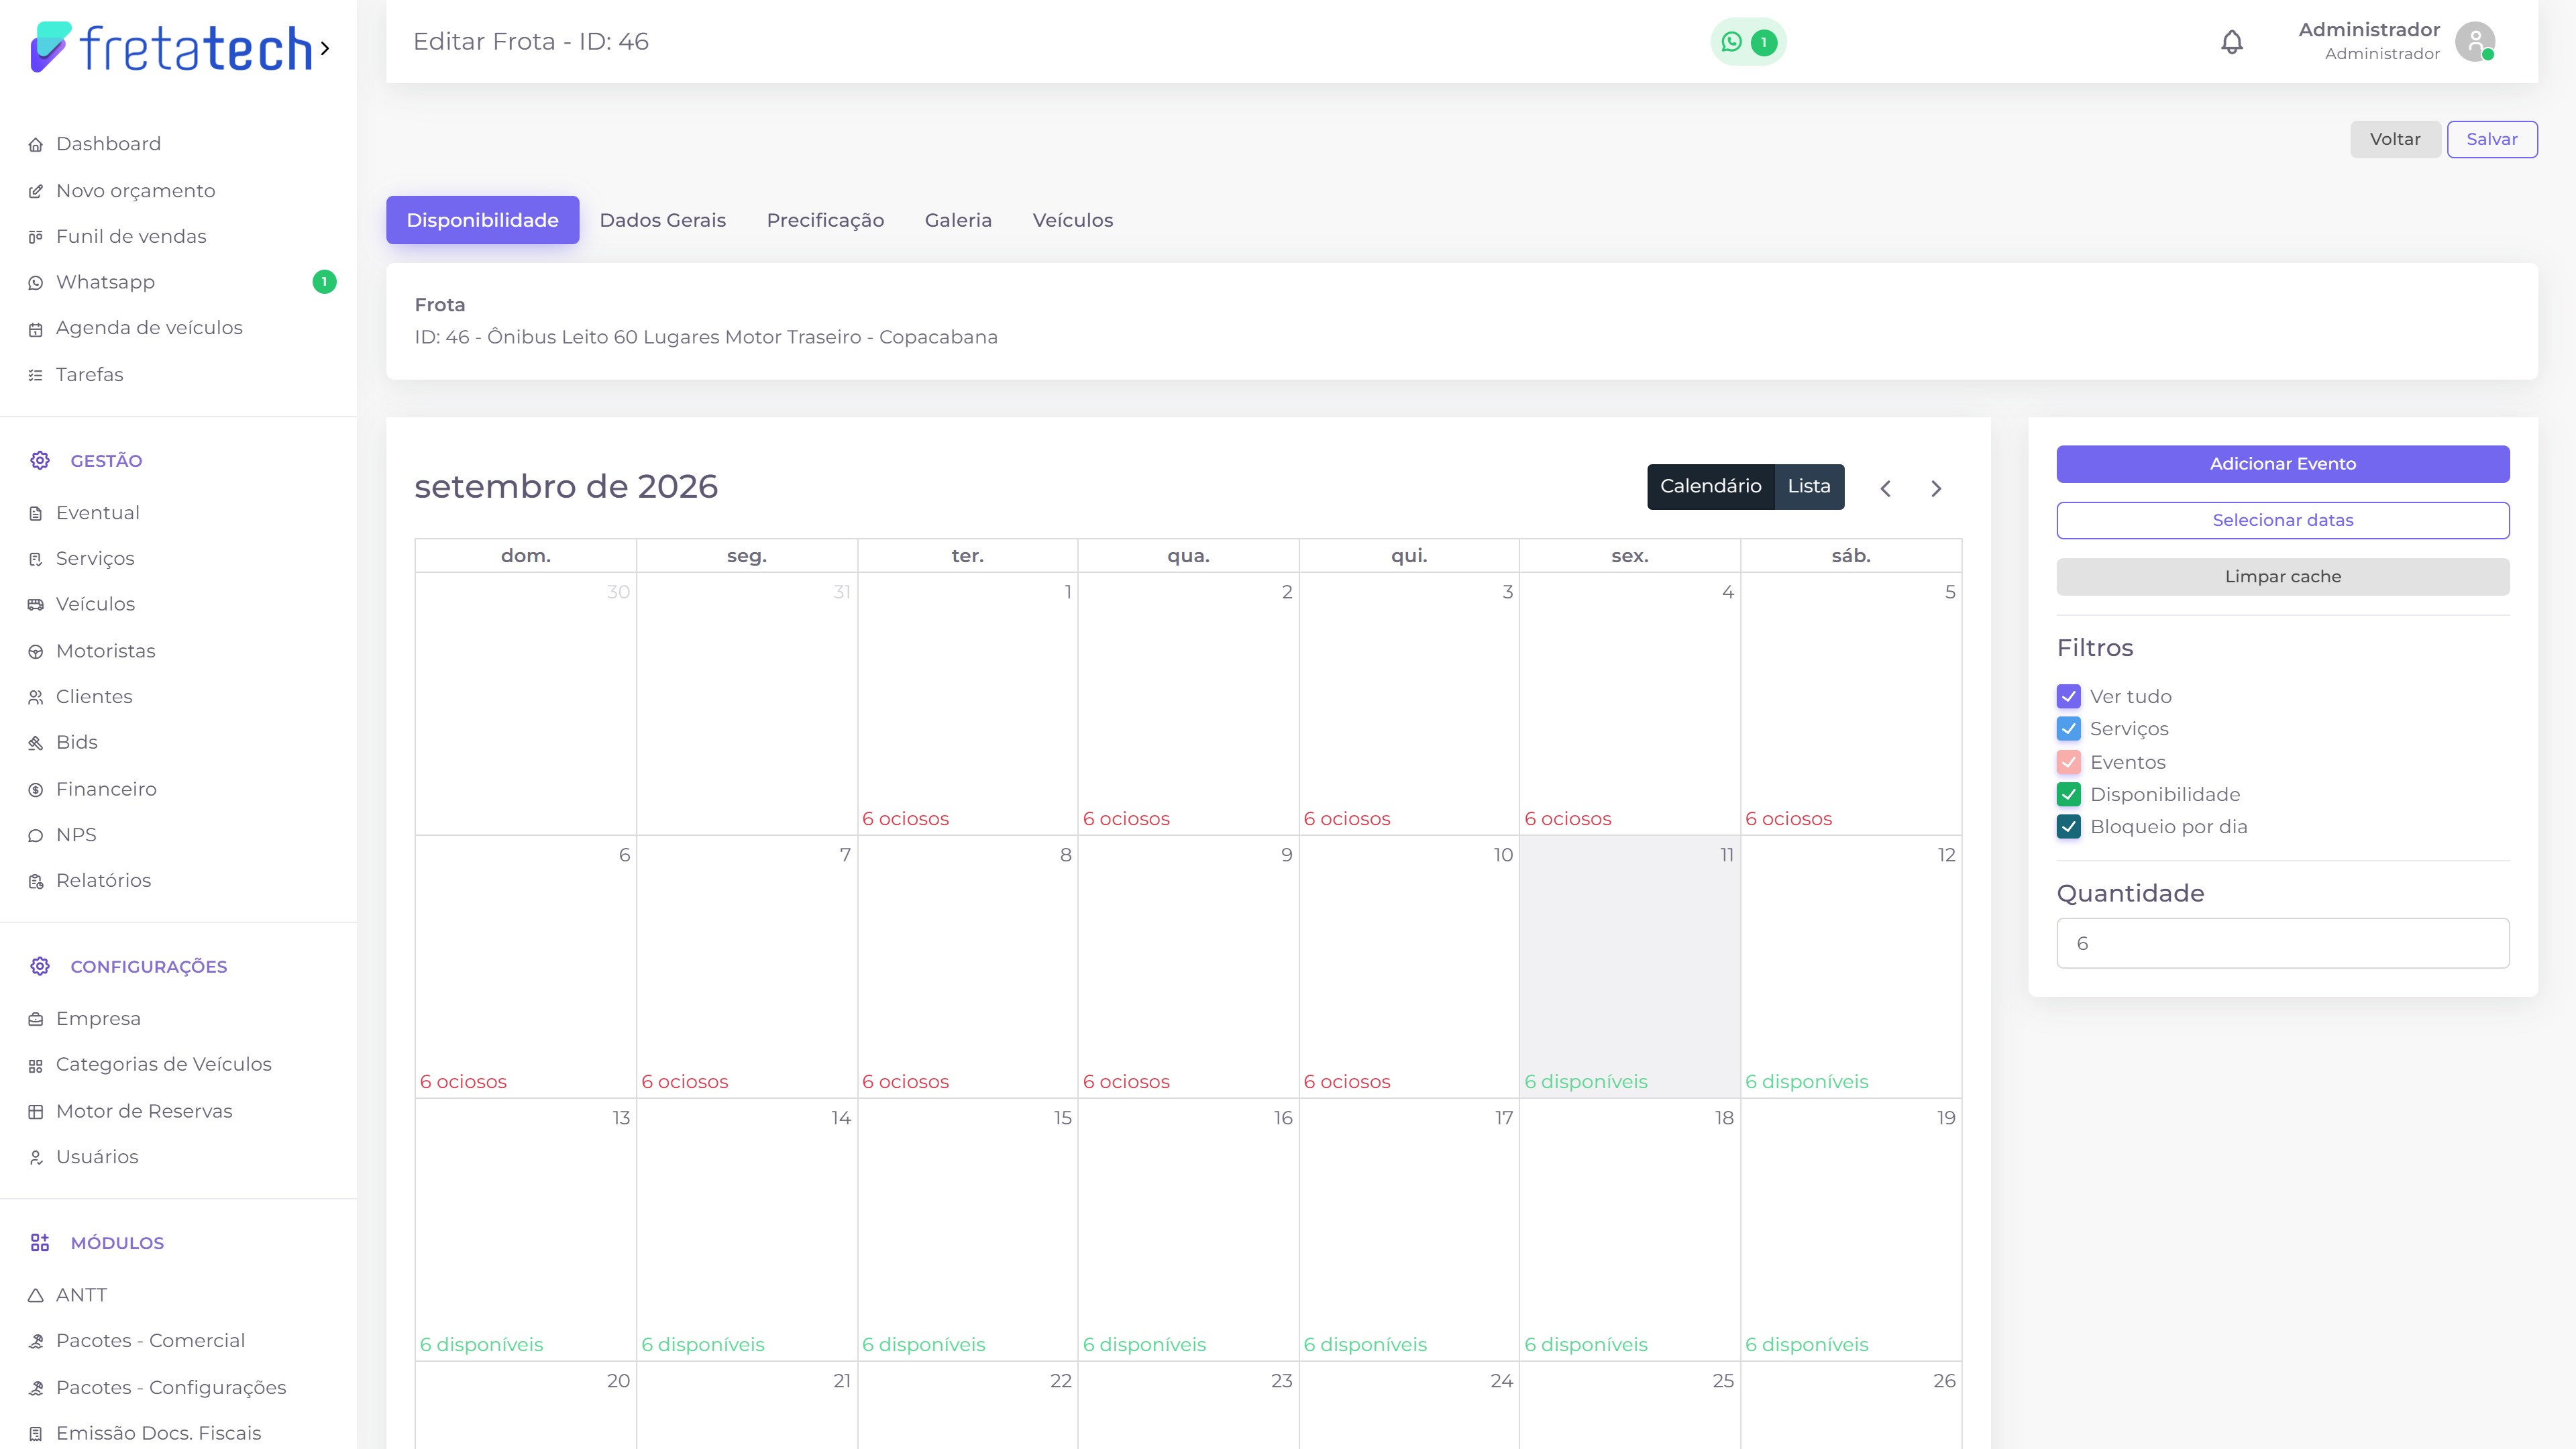Image resolution: width=2576 pixels, height=1449 pixels.
Task: Switch to the Dados Gerais tab
Action: (x=663, y=220)
